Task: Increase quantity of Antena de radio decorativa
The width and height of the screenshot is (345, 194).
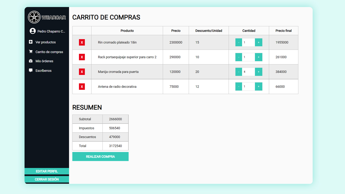Action: (258, 86)
